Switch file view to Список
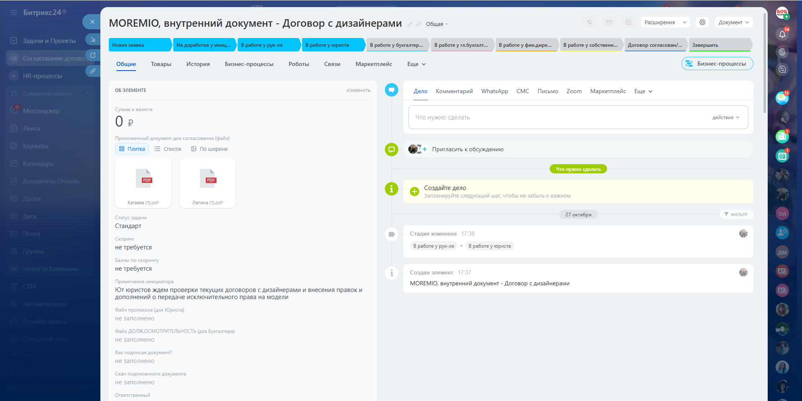The image size is (802, 401). [x=168, y=149]
